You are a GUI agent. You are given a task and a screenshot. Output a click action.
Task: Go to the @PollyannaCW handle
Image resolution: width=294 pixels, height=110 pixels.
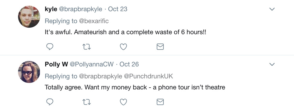pyautogui.click(x=92, y=64)
